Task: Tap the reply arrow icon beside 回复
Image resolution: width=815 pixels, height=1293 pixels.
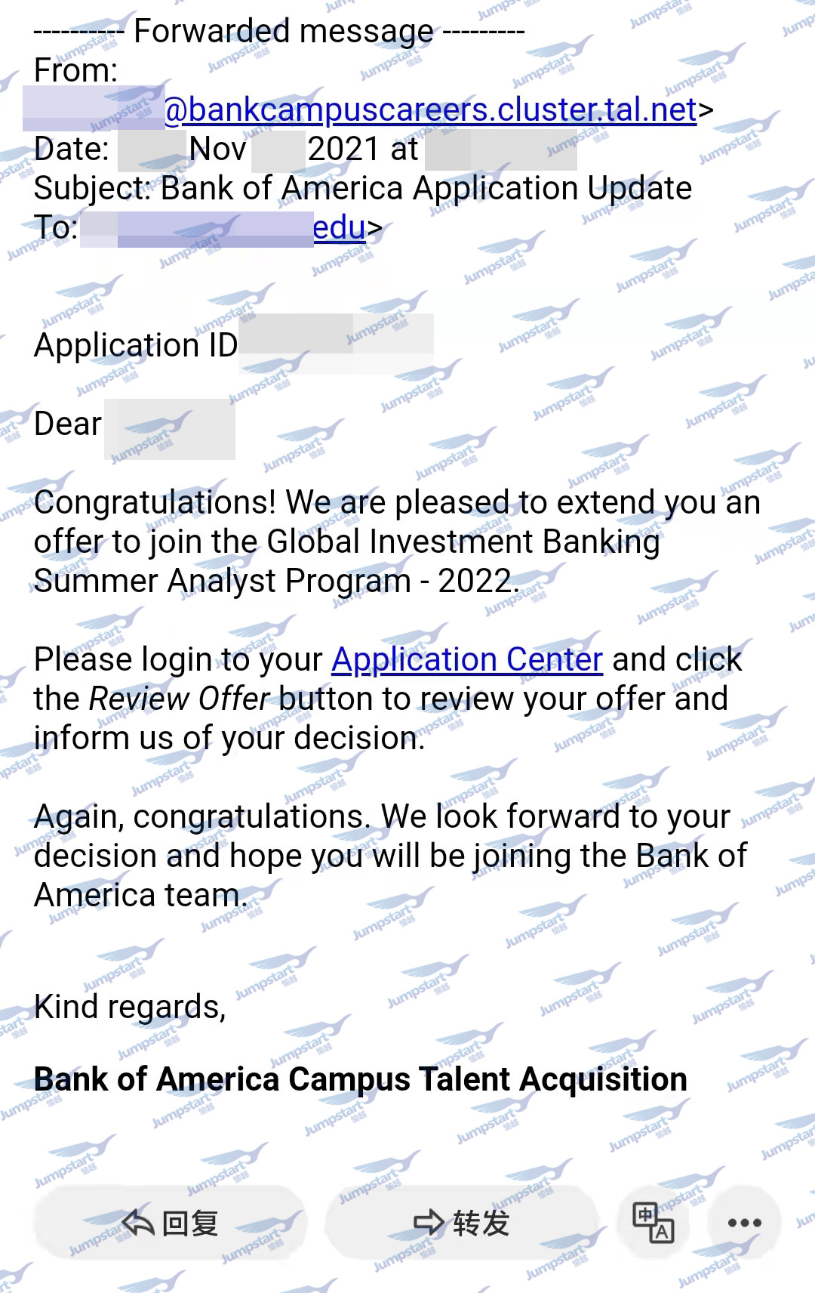Action: coord(138,1221)
